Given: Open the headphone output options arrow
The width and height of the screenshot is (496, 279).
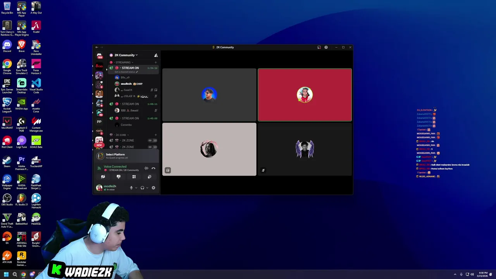Looking at the screenshot, I should [147, 188].
